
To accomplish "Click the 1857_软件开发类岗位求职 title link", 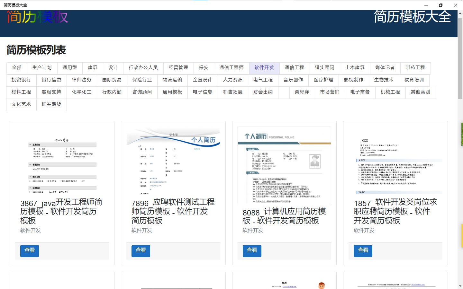I will (395, 211).
